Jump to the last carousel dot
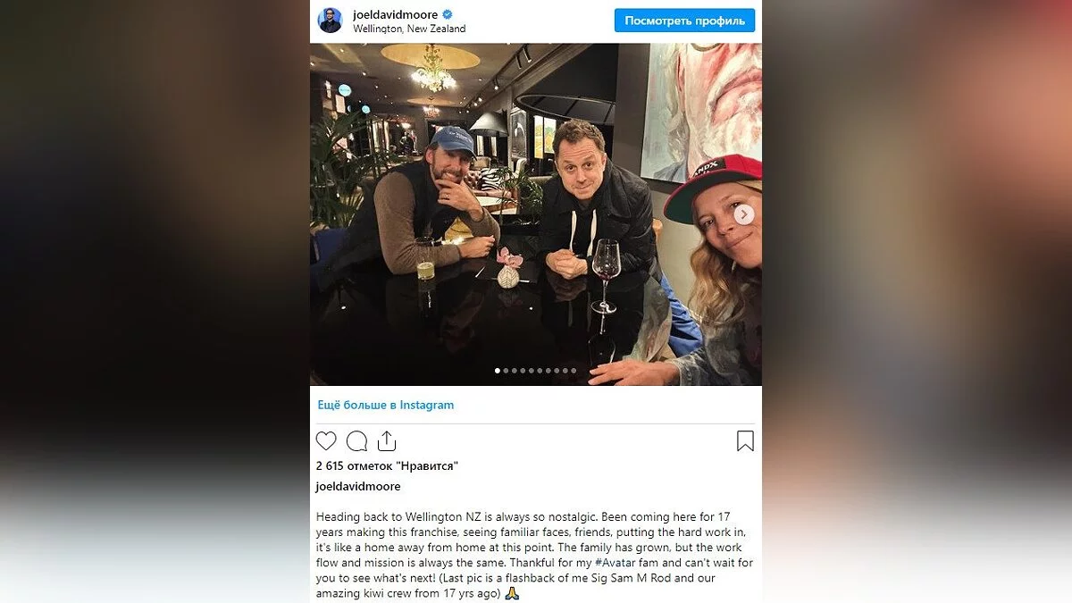This screenshot has height=603, width=1072. coord(574,371)
